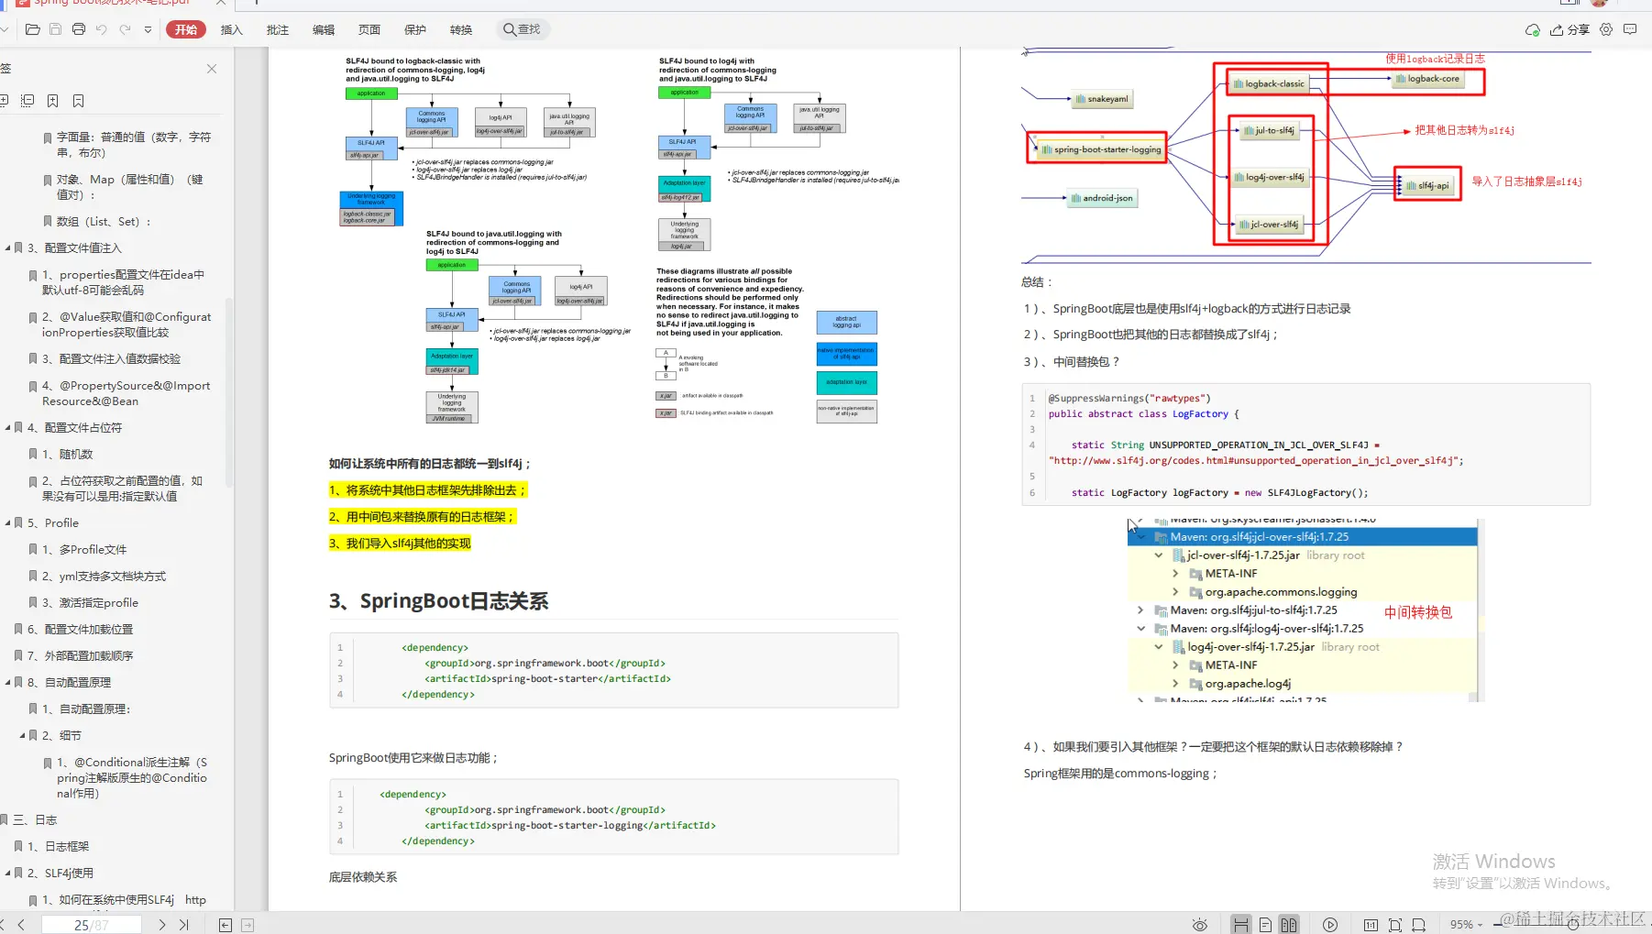Toggle the eye protection mode icon
Image resolution: width=1652 pixels, height=934 pixels.
pos(1200,925)
